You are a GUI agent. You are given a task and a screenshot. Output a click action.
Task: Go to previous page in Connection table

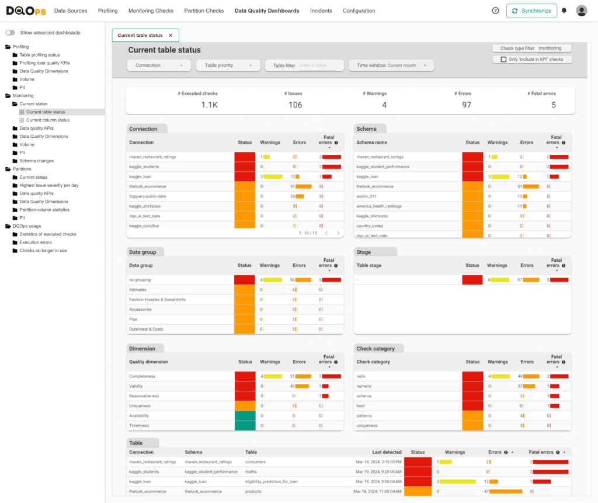pos(326,233)
